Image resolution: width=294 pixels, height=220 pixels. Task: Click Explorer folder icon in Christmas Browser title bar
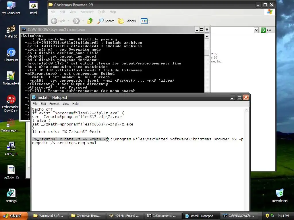tap(51, 5)
